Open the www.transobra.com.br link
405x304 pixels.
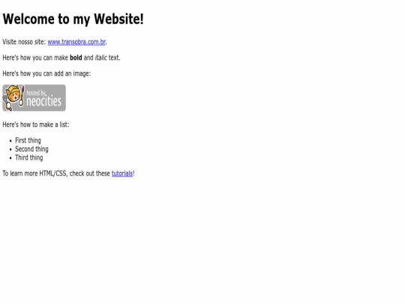tap(76, 42)
